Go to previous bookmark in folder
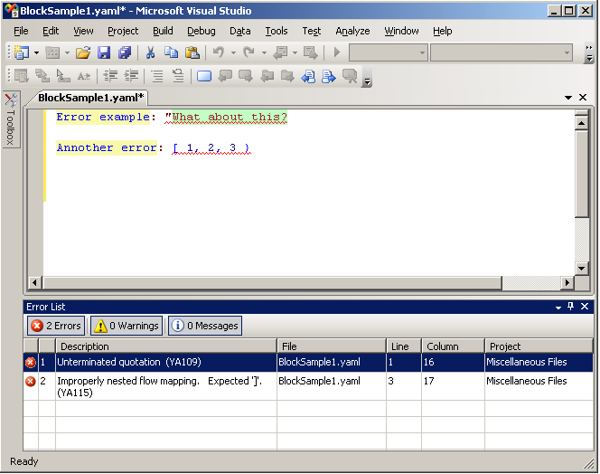 tap(267, 76)
